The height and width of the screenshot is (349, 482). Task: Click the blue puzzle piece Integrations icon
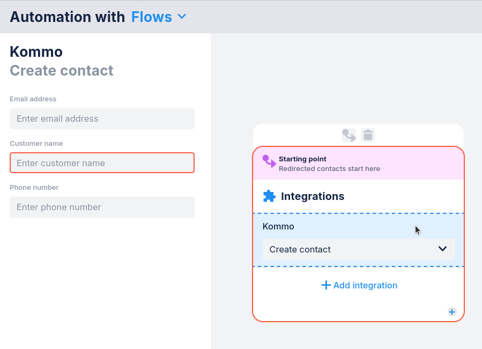pyautogui.click(x=269, y=196)
